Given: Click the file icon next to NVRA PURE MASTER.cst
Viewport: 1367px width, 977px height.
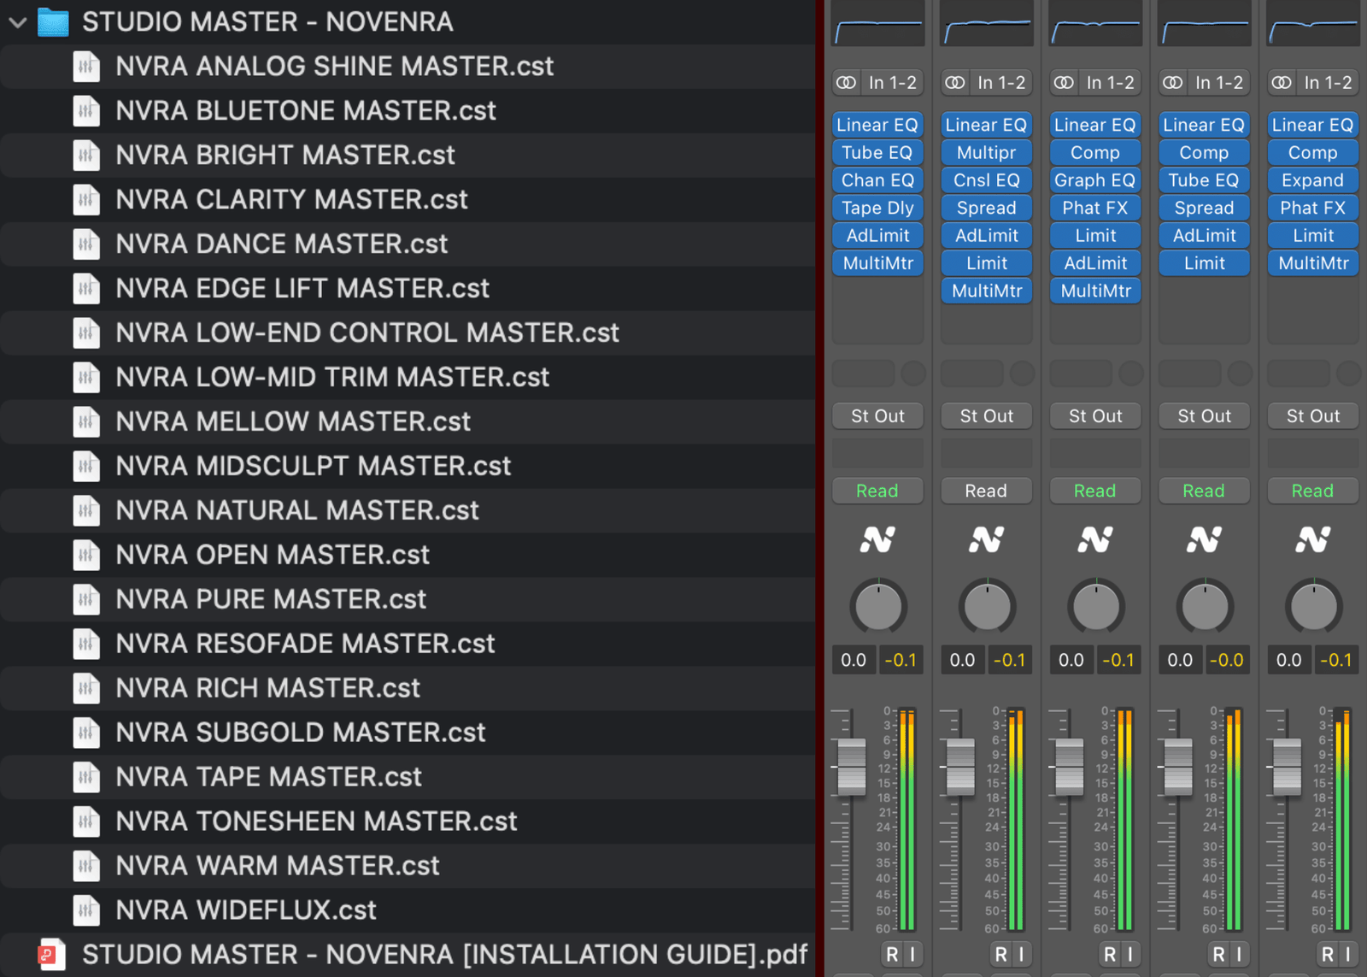Looking at the screenshot, I should (x=86, y=599).
